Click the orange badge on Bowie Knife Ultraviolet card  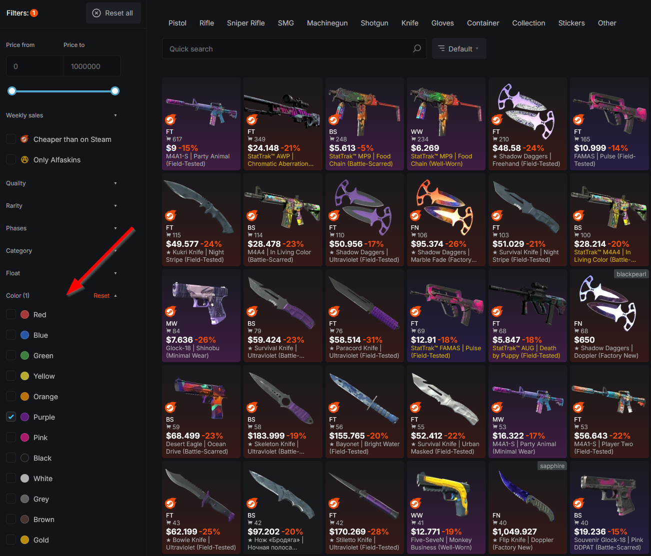[x=171, y=504]
